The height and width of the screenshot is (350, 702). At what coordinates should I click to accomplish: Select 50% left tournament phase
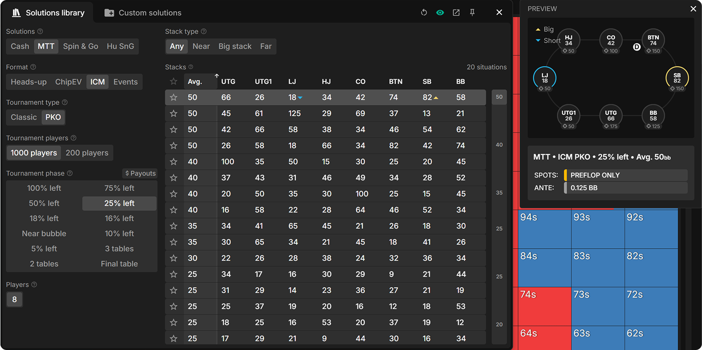[x=44, y=203]
